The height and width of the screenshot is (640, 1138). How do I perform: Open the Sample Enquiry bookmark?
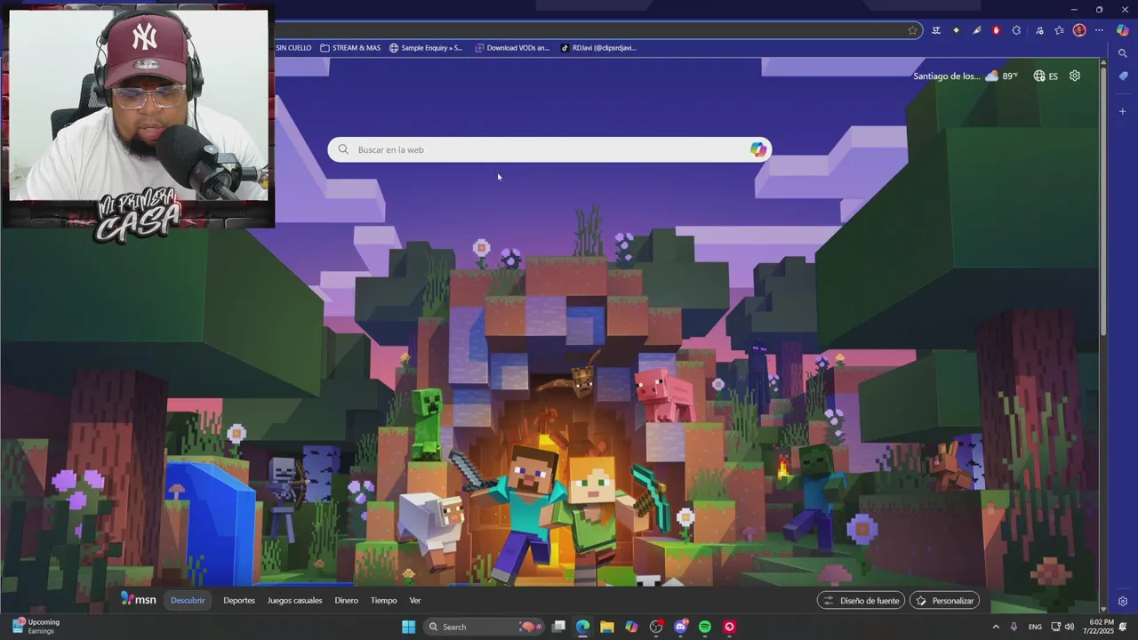426,48
